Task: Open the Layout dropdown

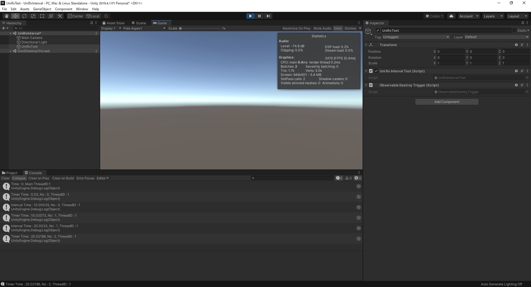Action: pyautogui.click(x=517, y=16)
